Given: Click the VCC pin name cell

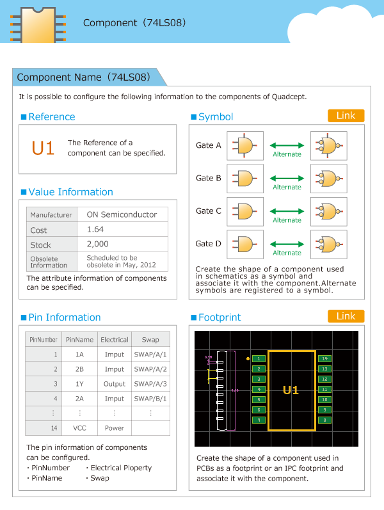Looking at the screenshot, I should coord(79,428).
